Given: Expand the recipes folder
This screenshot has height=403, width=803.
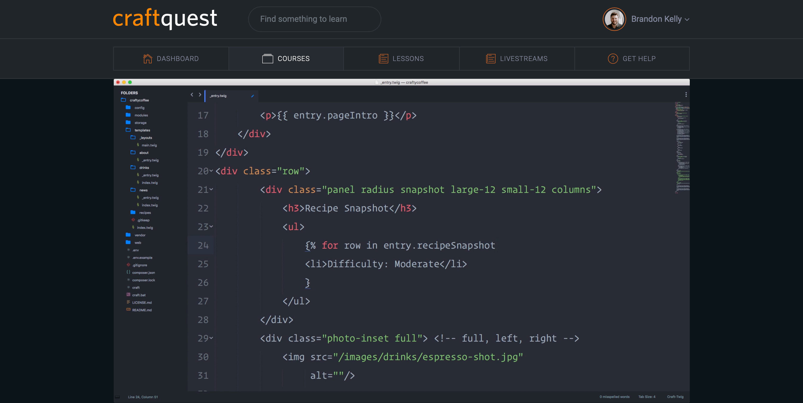Looking at the screenshot, I should pos(140,213).
